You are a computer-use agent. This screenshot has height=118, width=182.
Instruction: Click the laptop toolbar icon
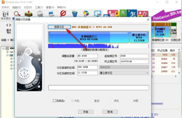(x=51, y=14)
